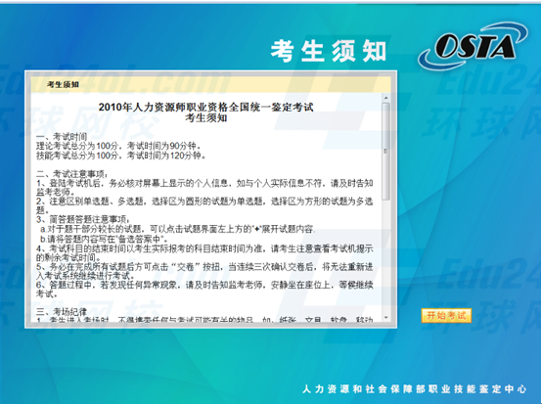Viewport: 542px width, 404px height.
Task: Click the bold 2010年人力资源师 exam title line
Action: pyautogui.click(x=205, y=108)
